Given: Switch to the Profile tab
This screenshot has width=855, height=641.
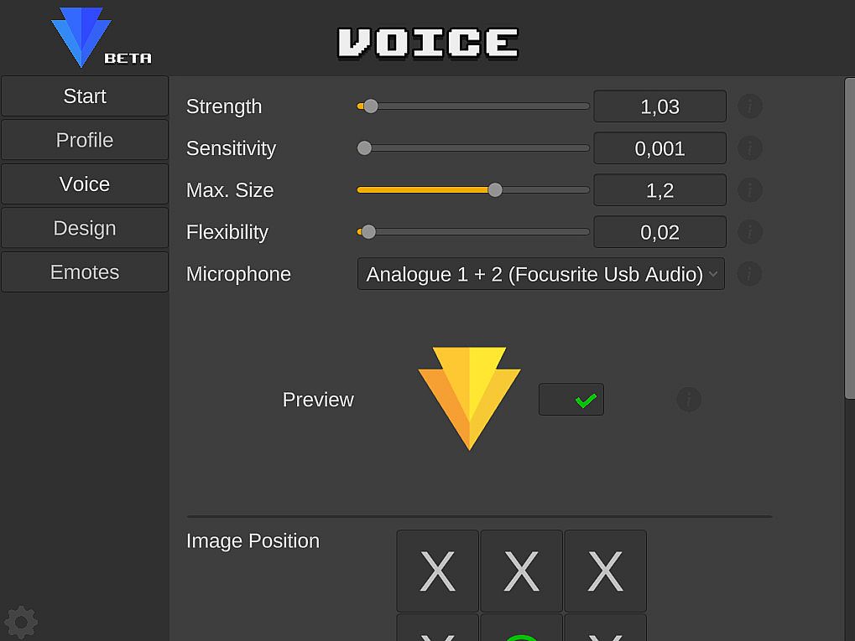Looking at the screenshot, I should [x=85, y=140].
